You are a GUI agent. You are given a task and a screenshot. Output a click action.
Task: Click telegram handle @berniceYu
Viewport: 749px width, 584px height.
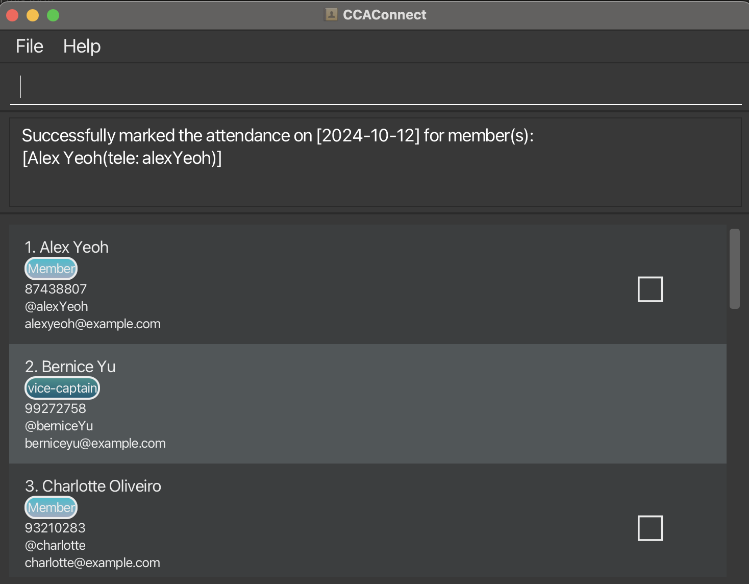pos(59,426)
